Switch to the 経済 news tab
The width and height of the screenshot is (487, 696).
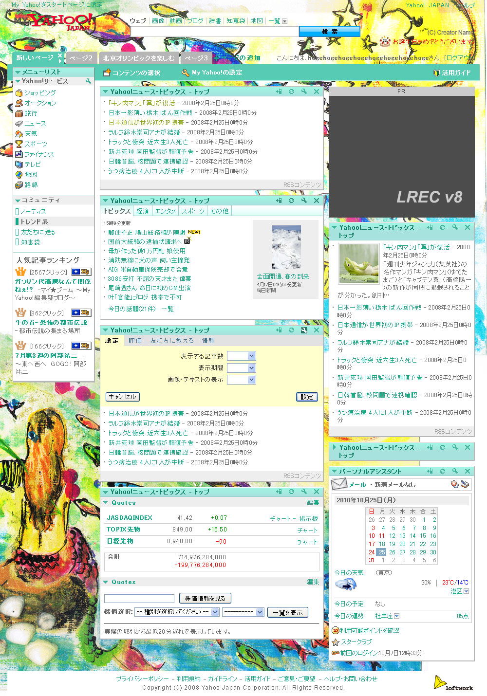click(x=143, y=211)
